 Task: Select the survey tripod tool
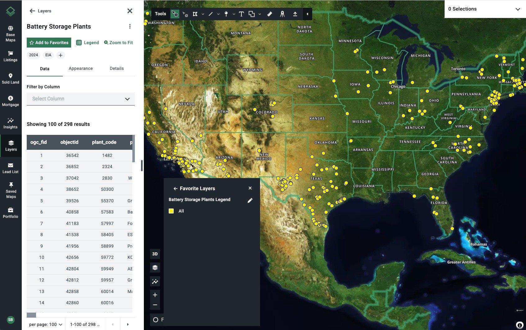[282, 14]
